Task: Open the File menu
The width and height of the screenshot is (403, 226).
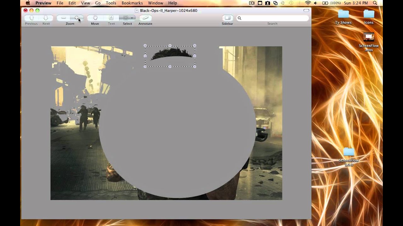Action: coord(60,3)
